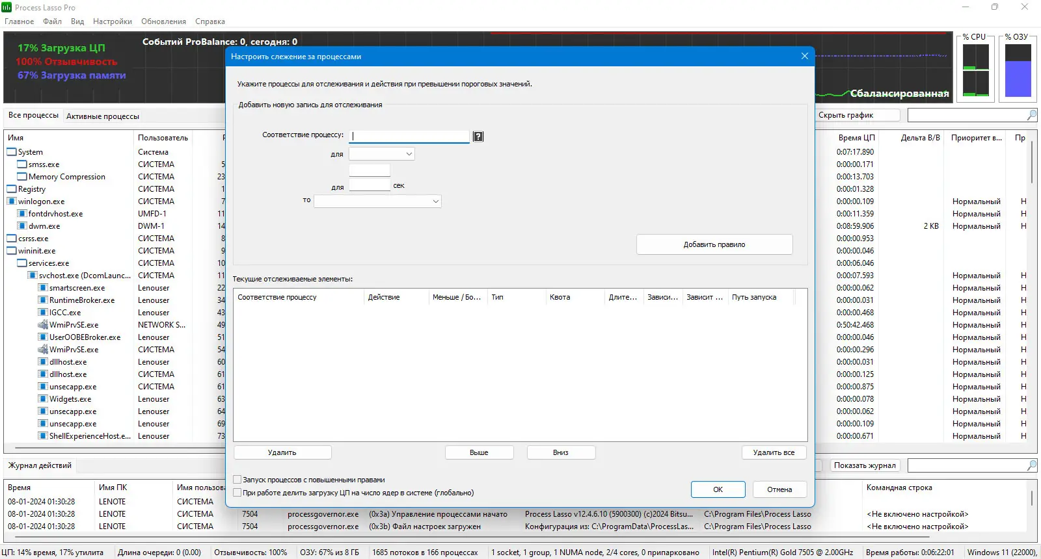Click the RuntimeBroker.exe process icon
This screenshot has width=1041, height=559.
point(43,300)
